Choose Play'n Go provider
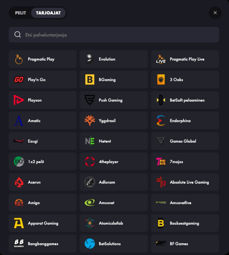The width and height of the screenshot is (229, 255). click(x=43, y=80)
